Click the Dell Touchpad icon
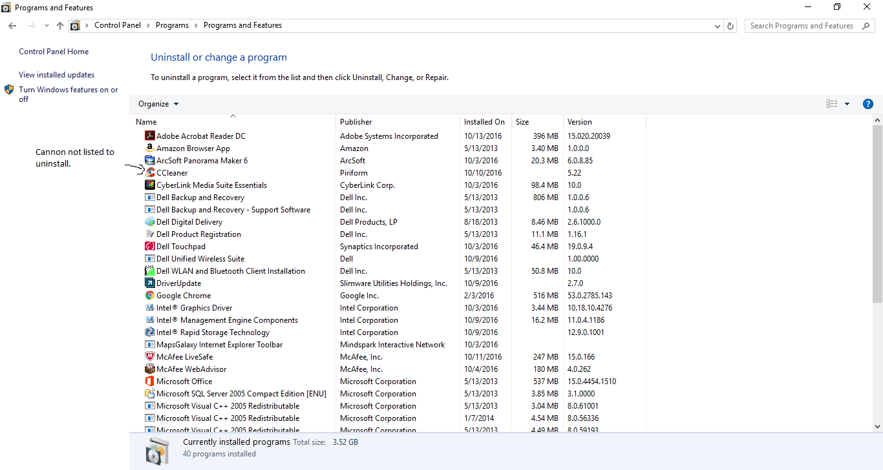Viewport: 883px width, 470px height. (x=150, y=247)
